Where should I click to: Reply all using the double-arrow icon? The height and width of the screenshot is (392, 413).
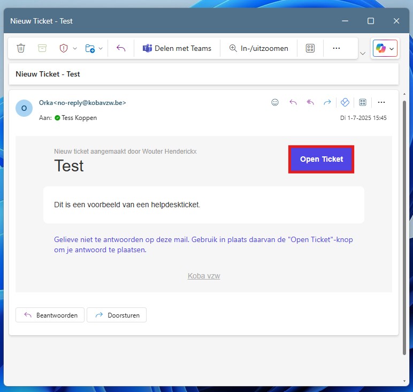310,102
